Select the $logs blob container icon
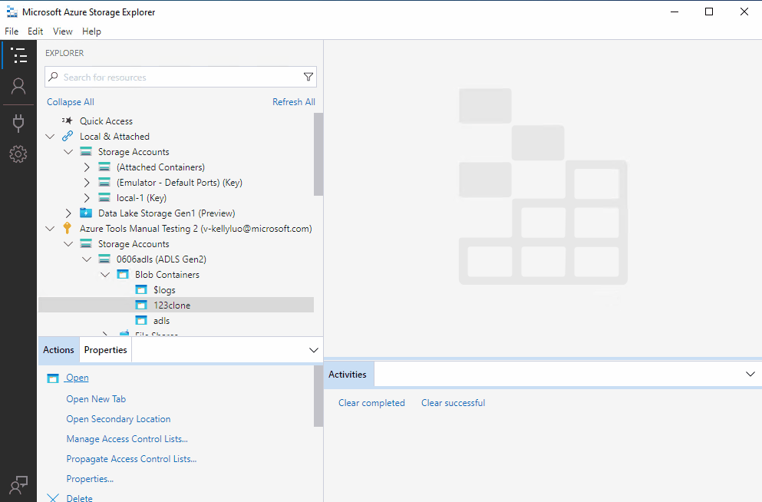This screenshot has width=762, height=502. 140,289
